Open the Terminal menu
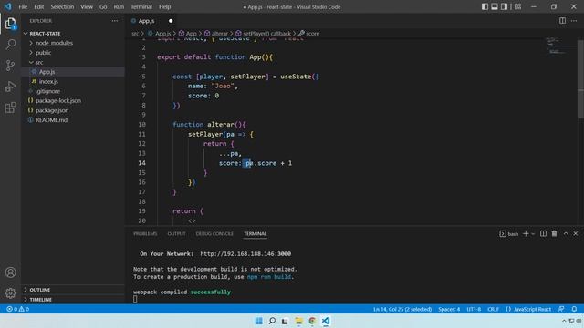This screenshot has height=328, width=584. (141, 6)
